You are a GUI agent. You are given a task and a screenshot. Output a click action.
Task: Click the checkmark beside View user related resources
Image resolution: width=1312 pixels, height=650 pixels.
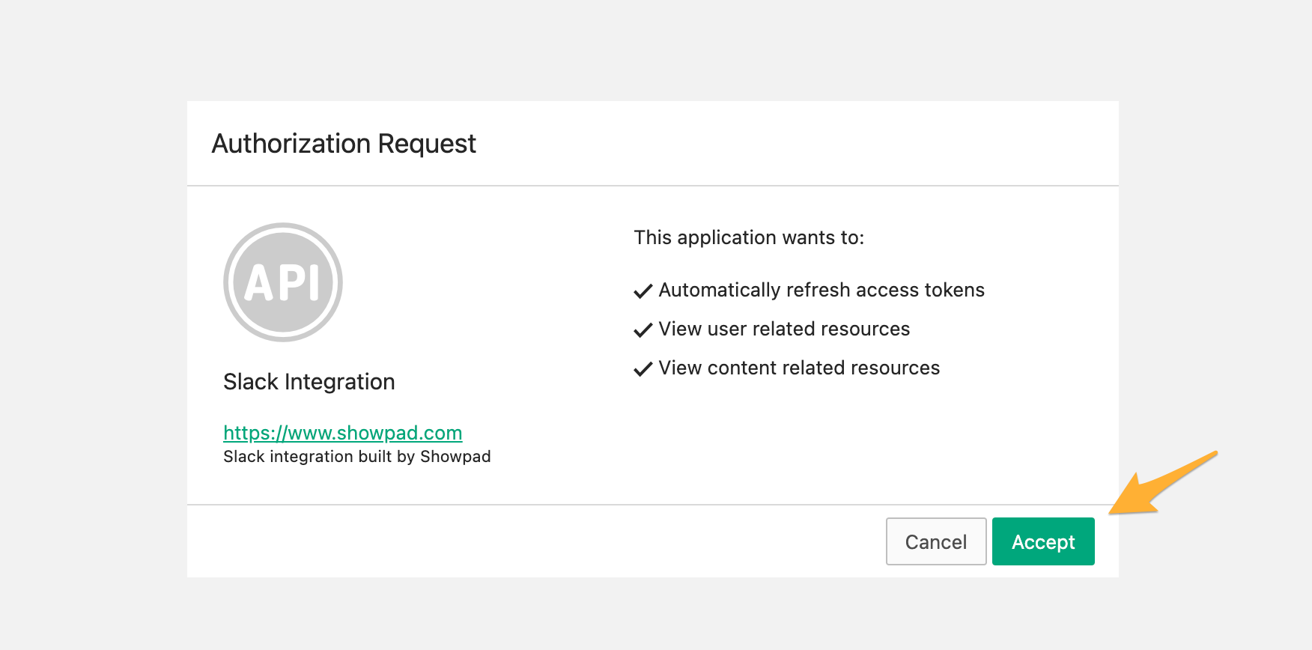pyautogui.click(x=643, y=330)
